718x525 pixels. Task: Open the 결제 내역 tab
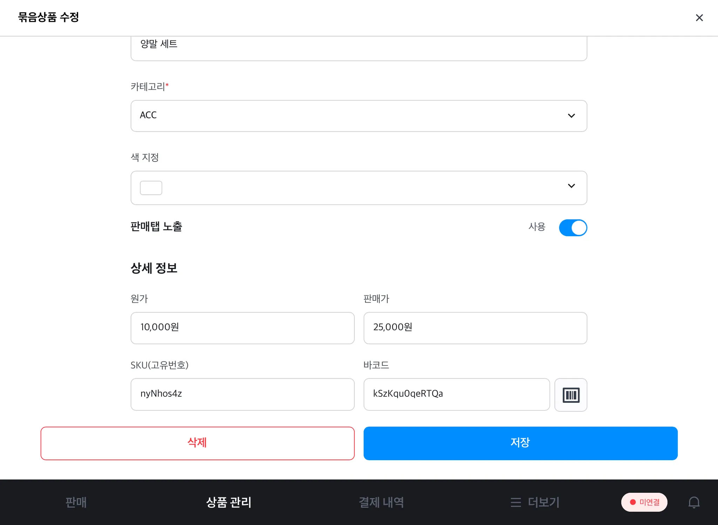pos(381,502)
